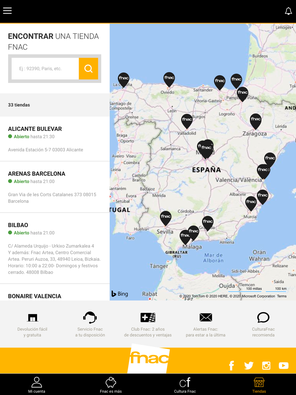Click the 33 tiendas count label
296x395 pixels.
pos(19,105)
